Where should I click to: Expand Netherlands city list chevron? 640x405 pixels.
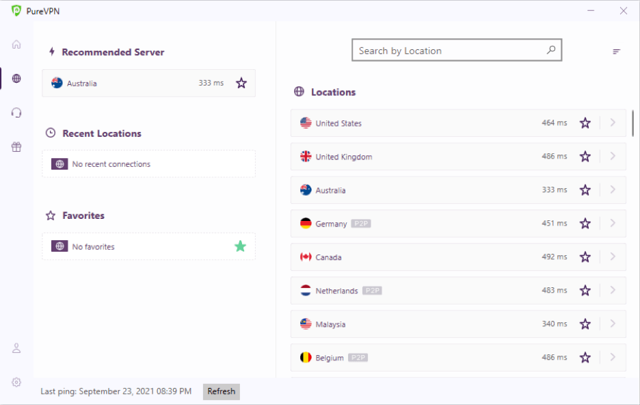pyautogui.click(x=613, y=290)
